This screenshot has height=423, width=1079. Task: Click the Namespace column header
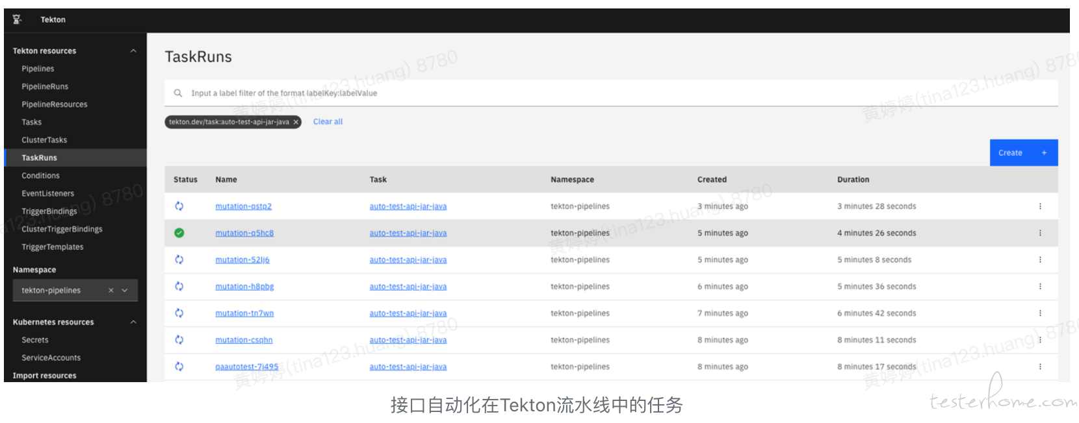pos(572,180)
